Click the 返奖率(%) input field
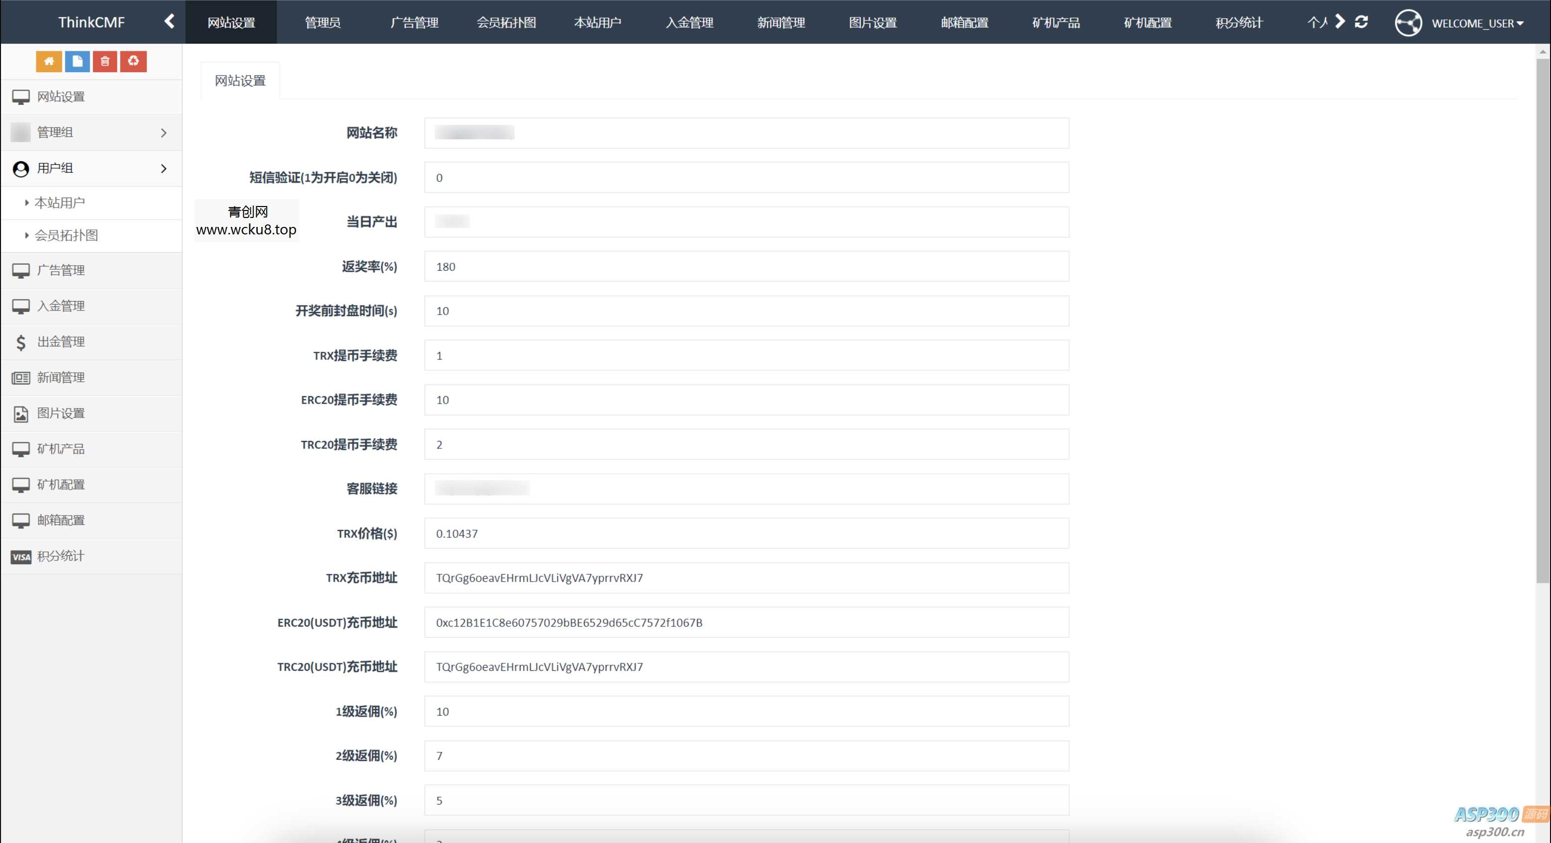The image size is (1551, 843). click(746, 267)
